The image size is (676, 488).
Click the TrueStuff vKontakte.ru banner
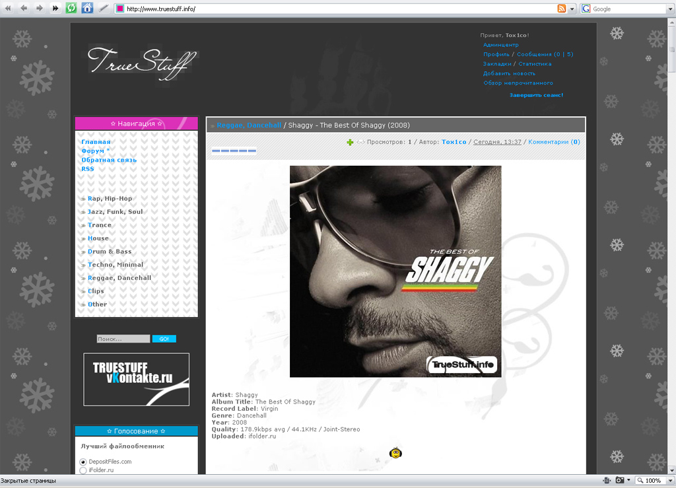[136, 379]
